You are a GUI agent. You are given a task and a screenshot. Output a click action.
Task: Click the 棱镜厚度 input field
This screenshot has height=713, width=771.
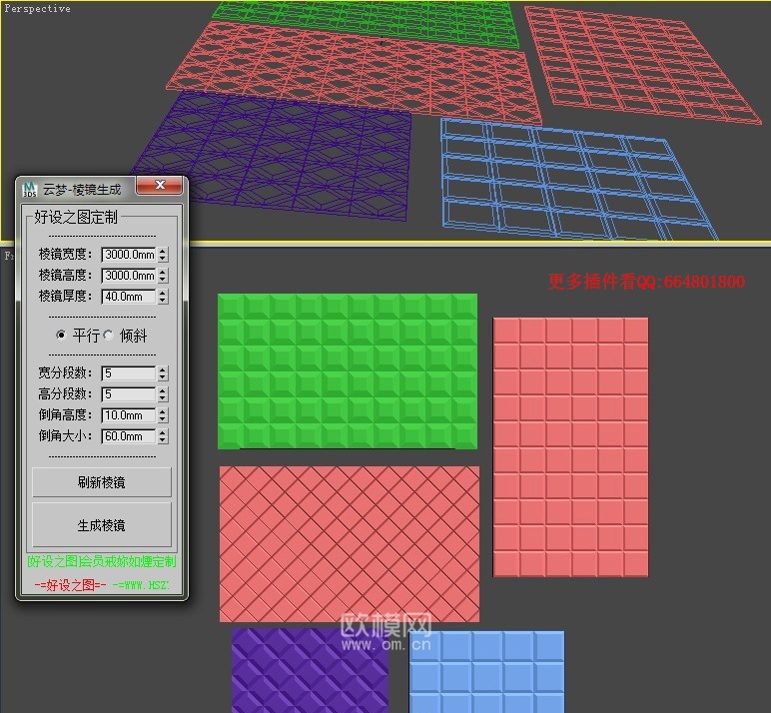[x=129, y=297]
